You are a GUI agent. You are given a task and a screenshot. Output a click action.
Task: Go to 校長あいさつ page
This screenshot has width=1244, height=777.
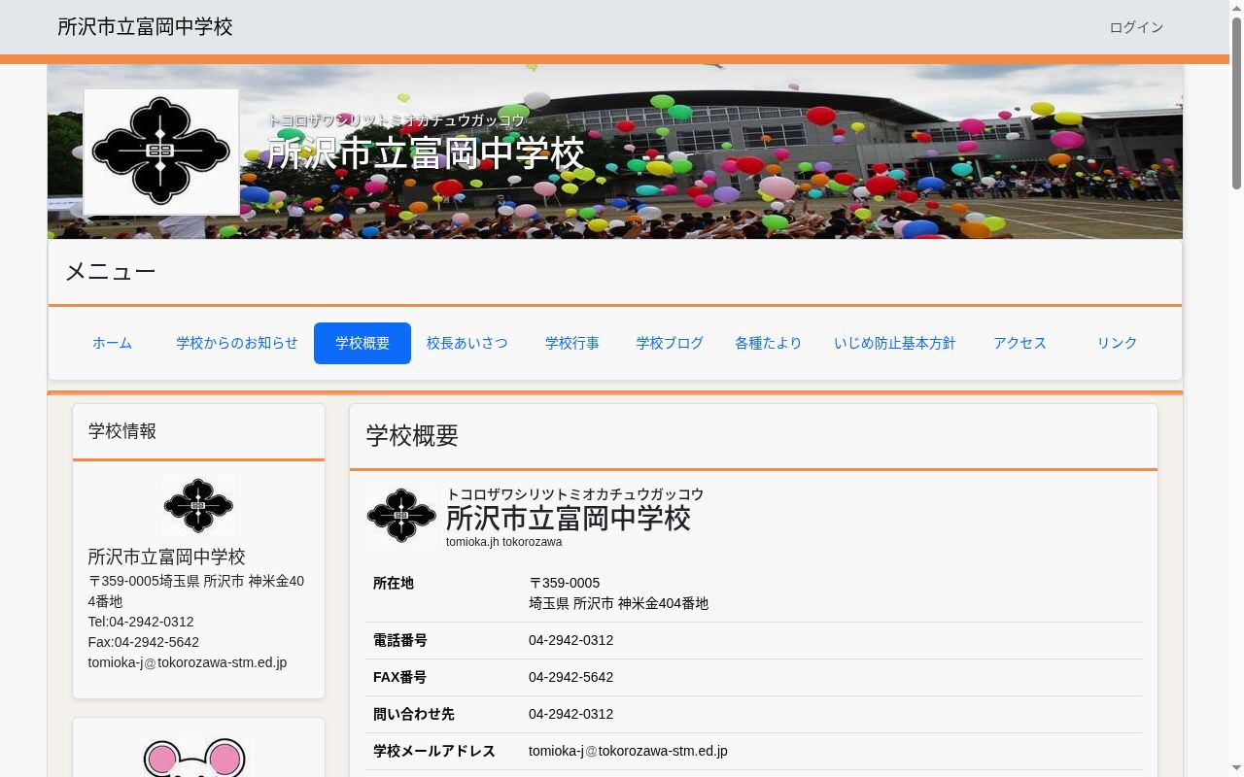467,343
